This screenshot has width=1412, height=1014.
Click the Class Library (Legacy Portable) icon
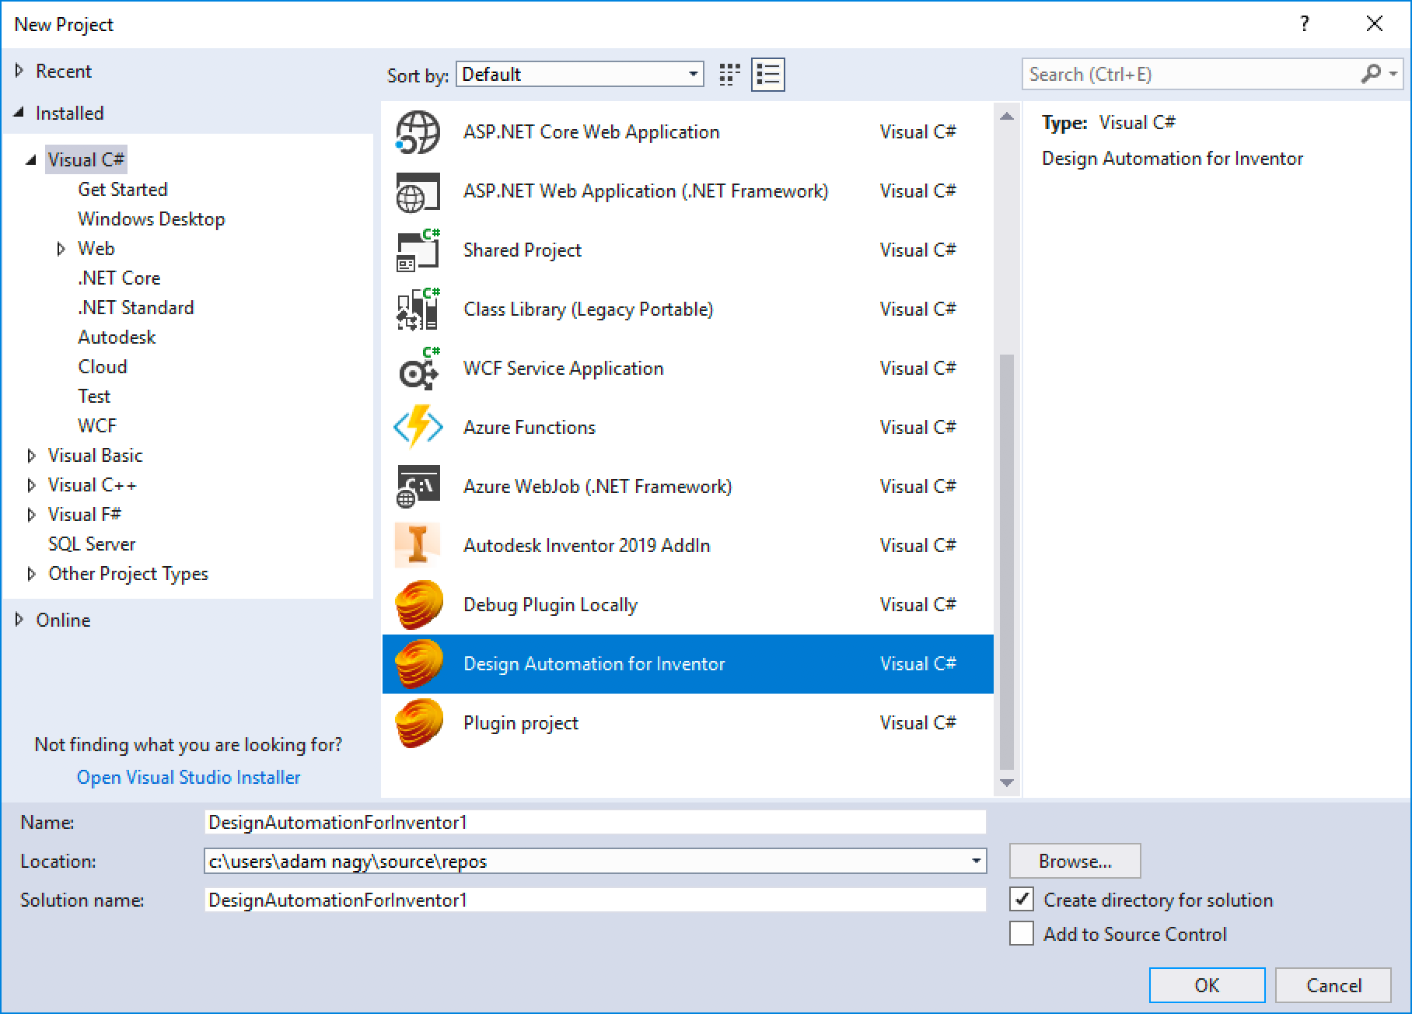418,309
